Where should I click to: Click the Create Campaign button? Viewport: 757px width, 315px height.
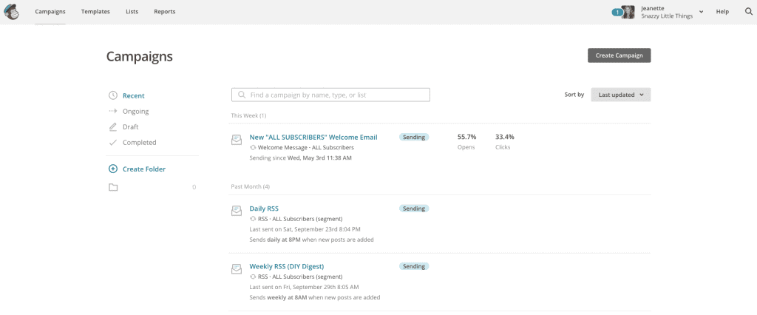[619, 55]
